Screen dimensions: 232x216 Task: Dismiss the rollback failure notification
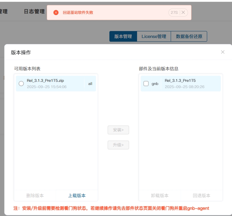pyautogui.click(x=183, y=13)
